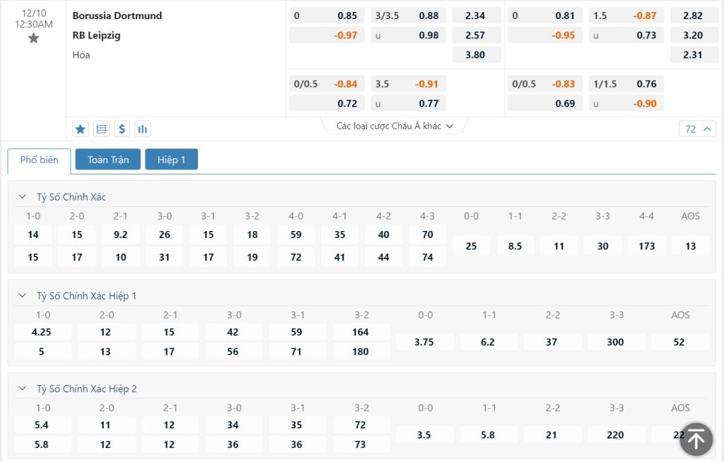The width and height of the screenshot is (724, 462).
Task: Click the scroll-to-top arrow button
Action: point(696,439)
